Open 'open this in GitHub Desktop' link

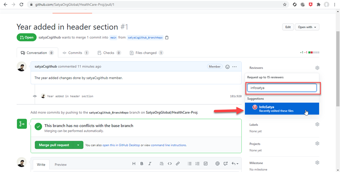click(x=121, y=145)
